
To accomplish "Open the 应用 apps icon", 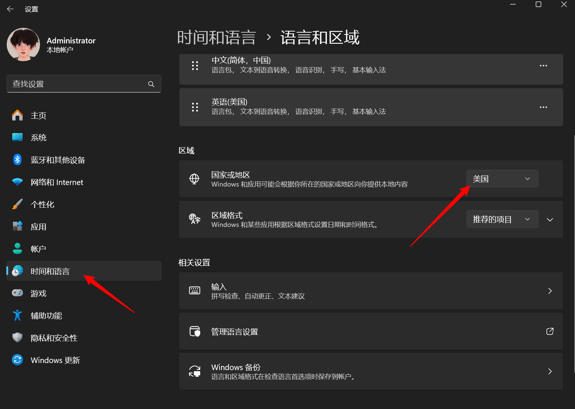I will [17, 226].
